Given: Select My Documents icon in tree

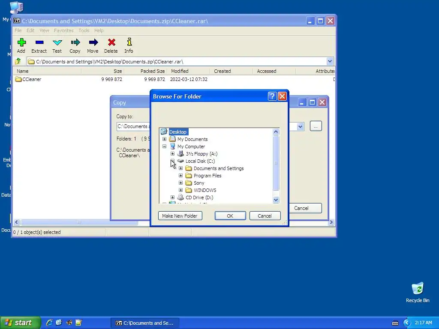Looking at the screenshot, I should pos(172,139).
